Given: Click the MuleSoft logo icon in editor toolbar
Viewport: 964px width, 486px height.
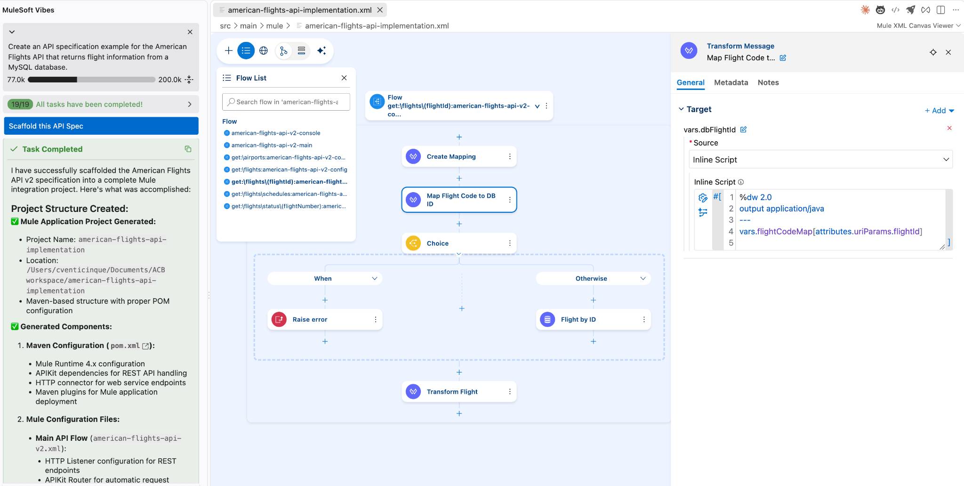Looking at the screenshot, I should 925,10.
